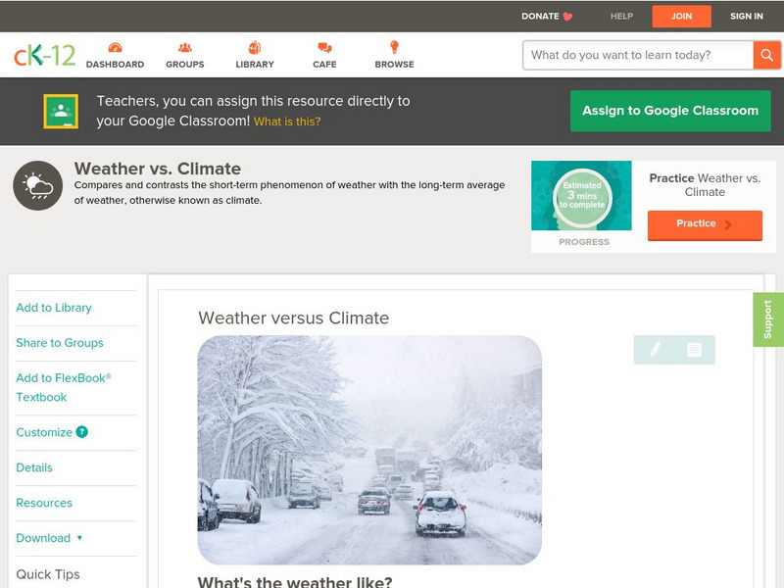Open the CK-12 logo home link
This screenshot has width=784, height=588.
(44, 55)
